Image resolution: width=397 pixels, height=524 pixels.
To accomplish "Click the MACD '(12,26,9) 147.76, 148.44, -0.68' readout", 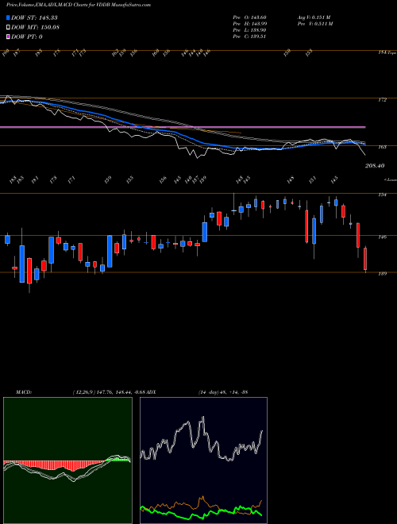I will point(109,391).
